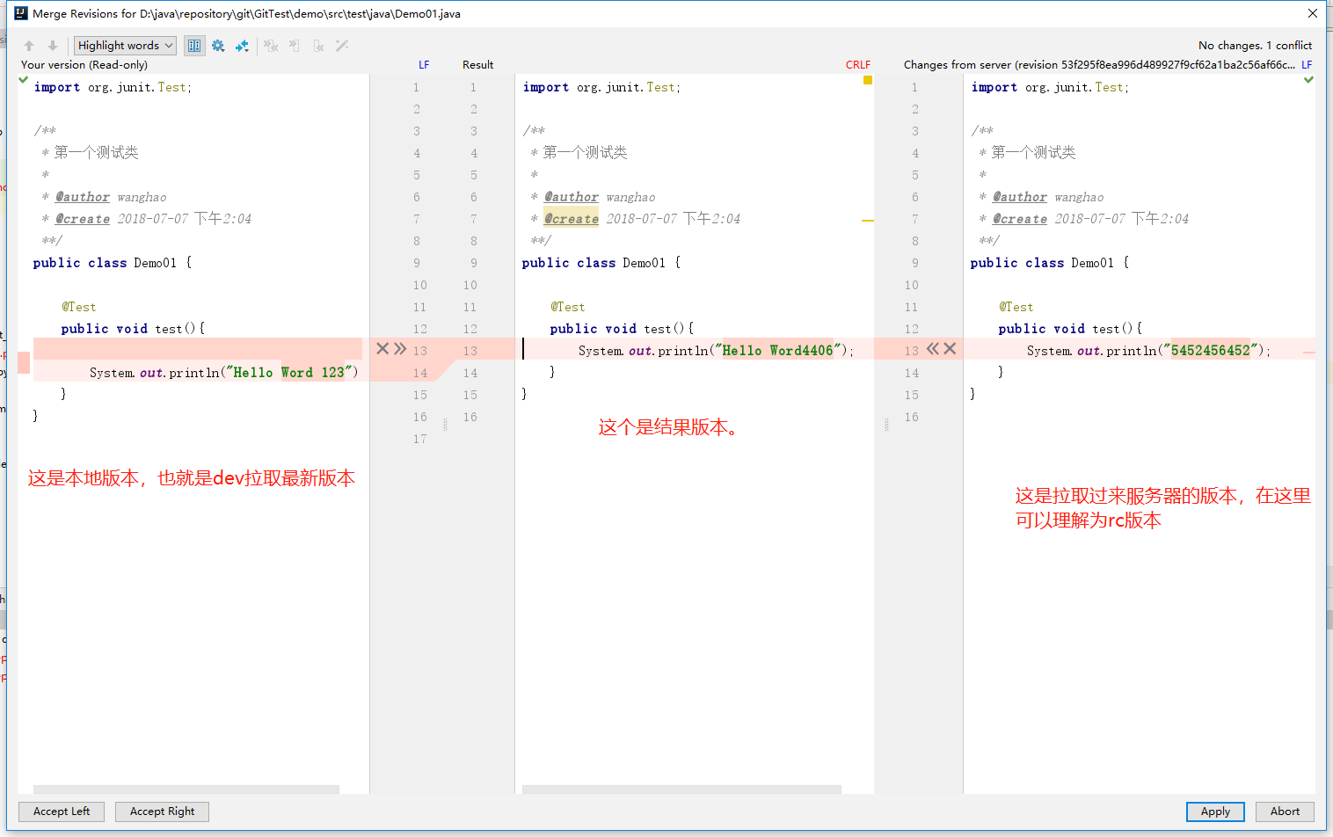Click Apply all non-conflicting changes icon
1333x837 pixels.
271,46
